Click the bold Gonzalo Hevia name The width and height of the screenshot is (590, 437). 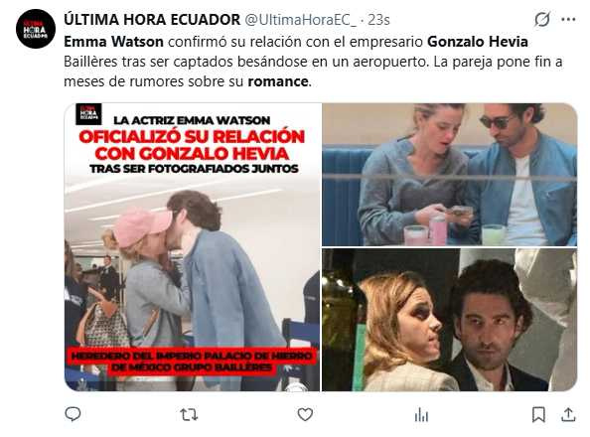pos(478,42)
